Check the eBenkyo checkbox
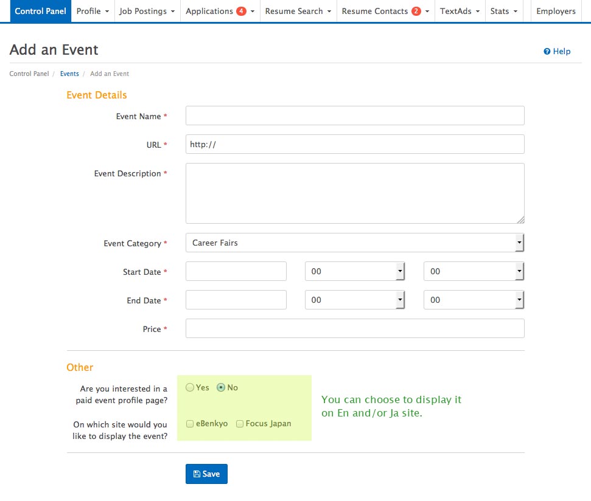 [x=190, y=424]
